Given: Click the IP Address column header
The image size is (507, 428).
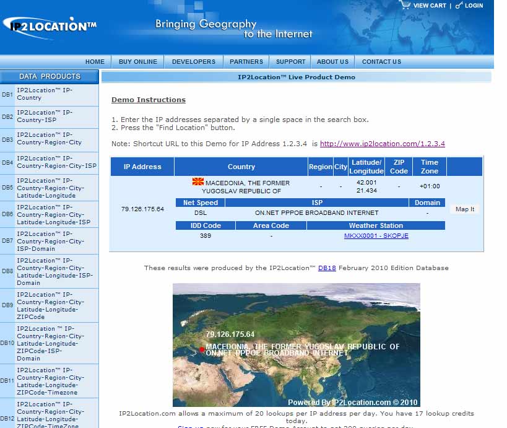Looking at the screenshot, I should [142, 167].
